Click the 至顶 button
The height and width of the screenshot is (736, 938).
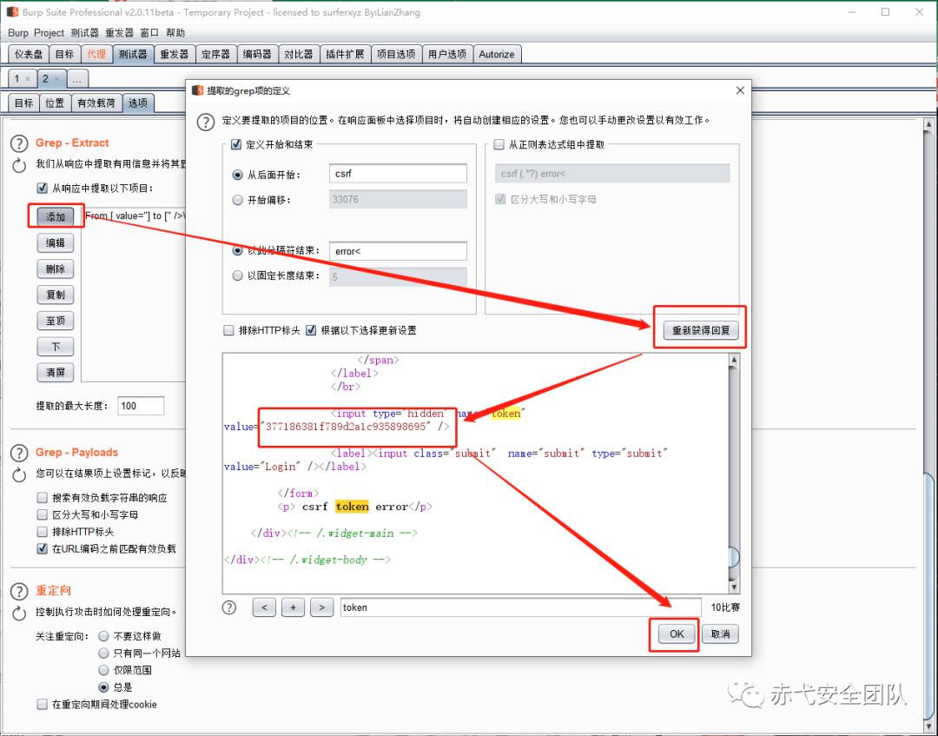[56, 321]
